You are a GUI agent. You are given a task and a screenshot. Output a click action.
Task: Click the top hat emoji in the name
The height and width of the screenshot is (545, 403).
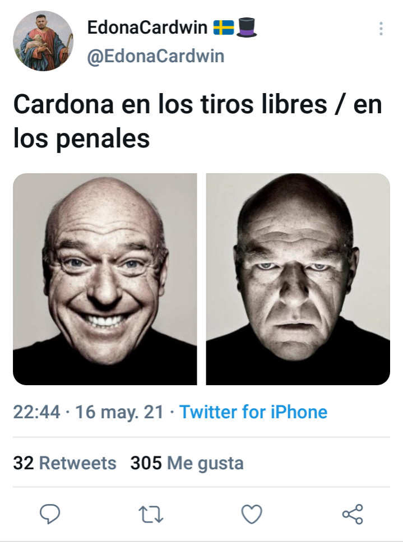tap(246, 27)
